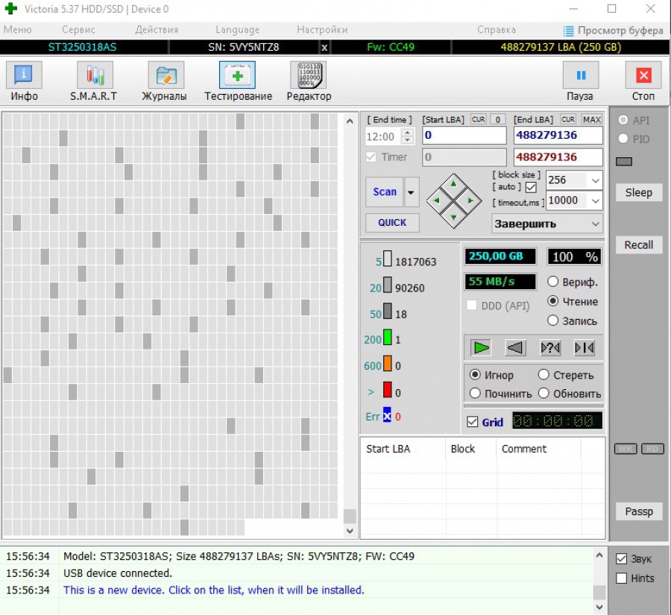Enable the Grid checkbox
Screen dimensions: 671x615
click(x=473, y=422)
